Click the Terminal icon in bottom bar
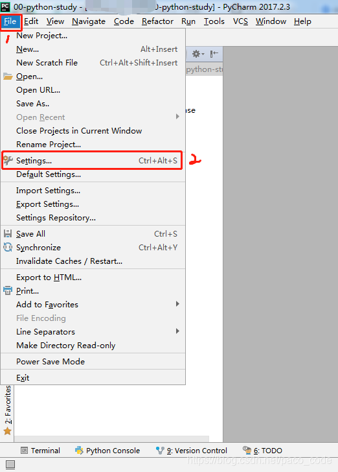The width and height of the screenshot is (338, 472). [x=25, y=451]
